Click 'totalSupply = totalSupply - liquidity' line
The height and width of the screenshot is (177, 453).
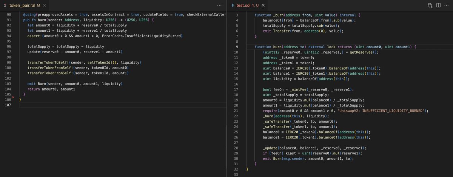[65, 46]
